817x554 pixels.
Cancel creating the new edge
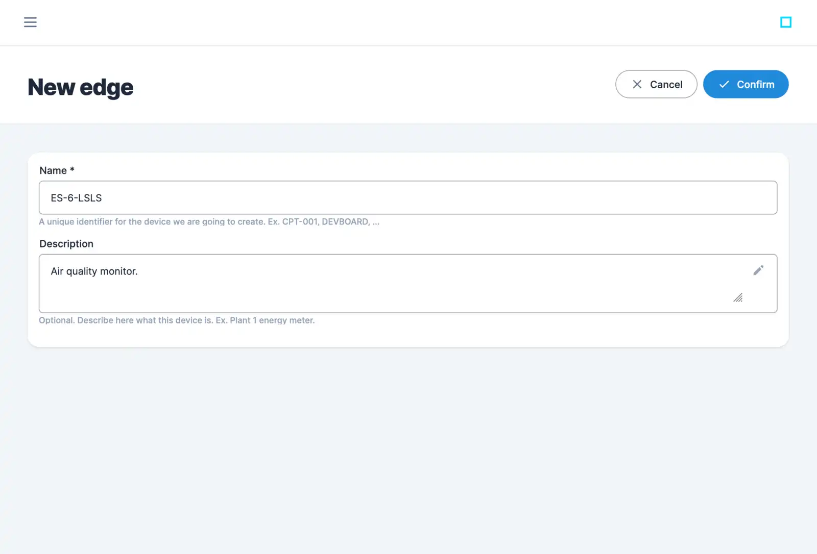[656, 84]
